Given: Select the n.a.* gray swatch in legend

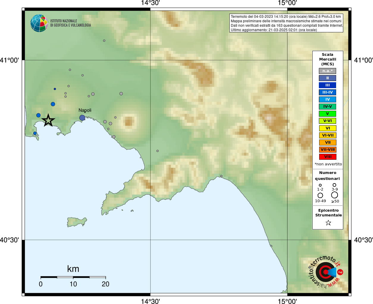Looking at the screenshot, I should click(327, 71).
